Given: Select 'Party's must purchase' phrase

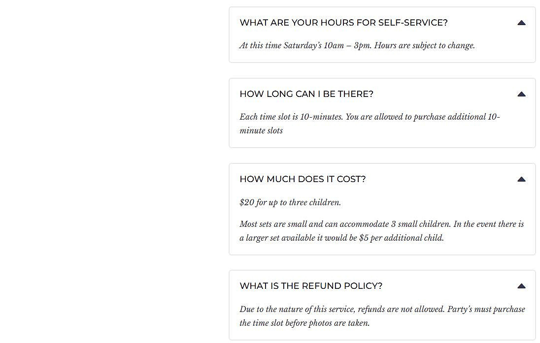Looking at the screenshot, I should click(486, 309).
